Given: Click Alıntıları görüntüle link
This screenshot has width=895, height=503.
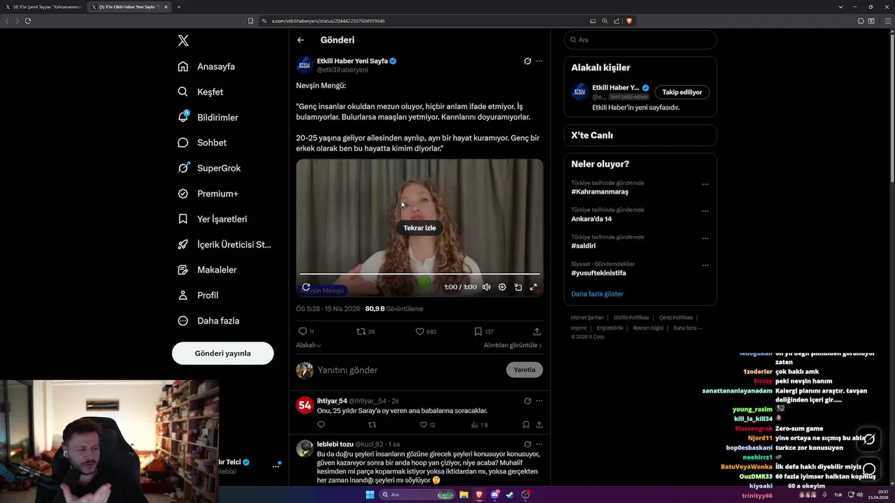Looking at the screenshot, I should click(513, 345).
